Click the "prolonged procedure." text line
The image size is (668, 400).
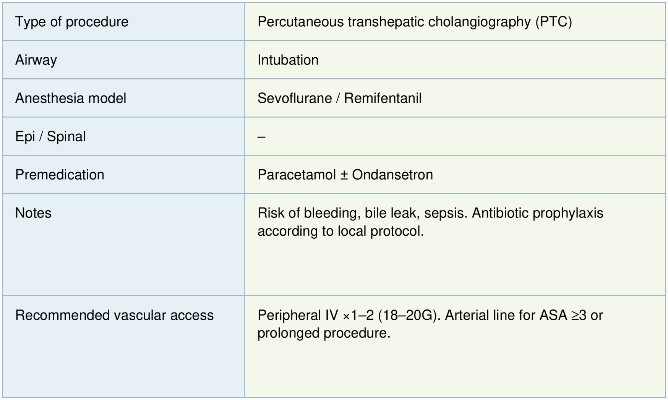pos(324,333)
